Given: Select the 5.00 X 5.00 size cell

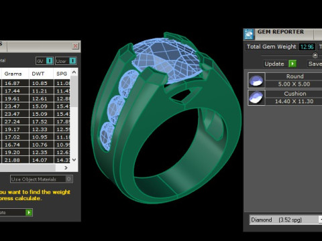Looking at the screenshot, I should pos(294,84).
